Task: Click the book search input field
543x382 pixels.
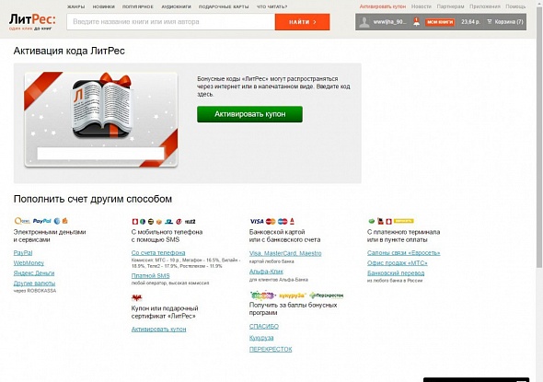Action: [171, 22]
